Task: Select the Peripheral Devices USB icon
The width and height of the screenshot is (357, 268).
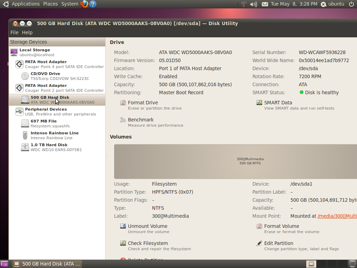Action: [20, 112]
